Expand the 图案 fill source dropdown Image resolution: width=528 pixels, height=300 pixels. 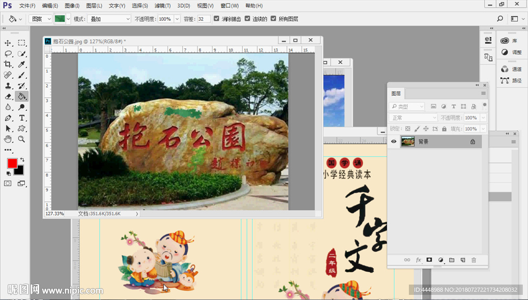click(41, 19)
